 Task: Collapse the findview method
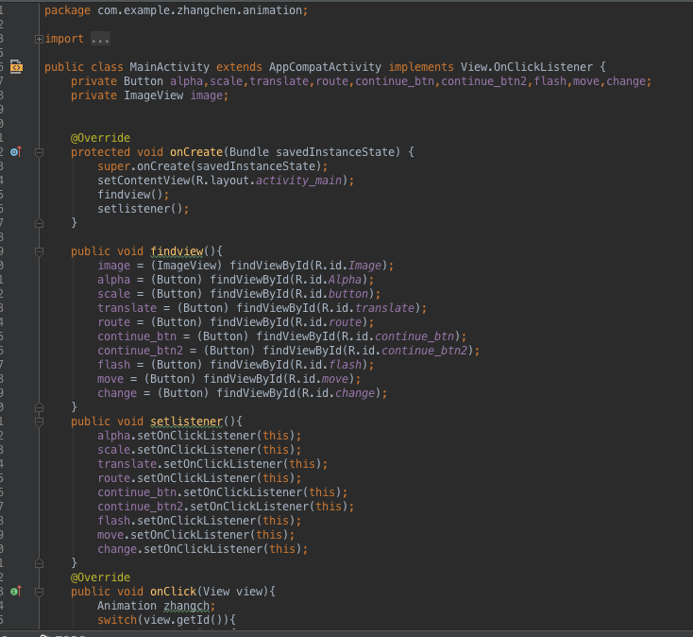39,251
